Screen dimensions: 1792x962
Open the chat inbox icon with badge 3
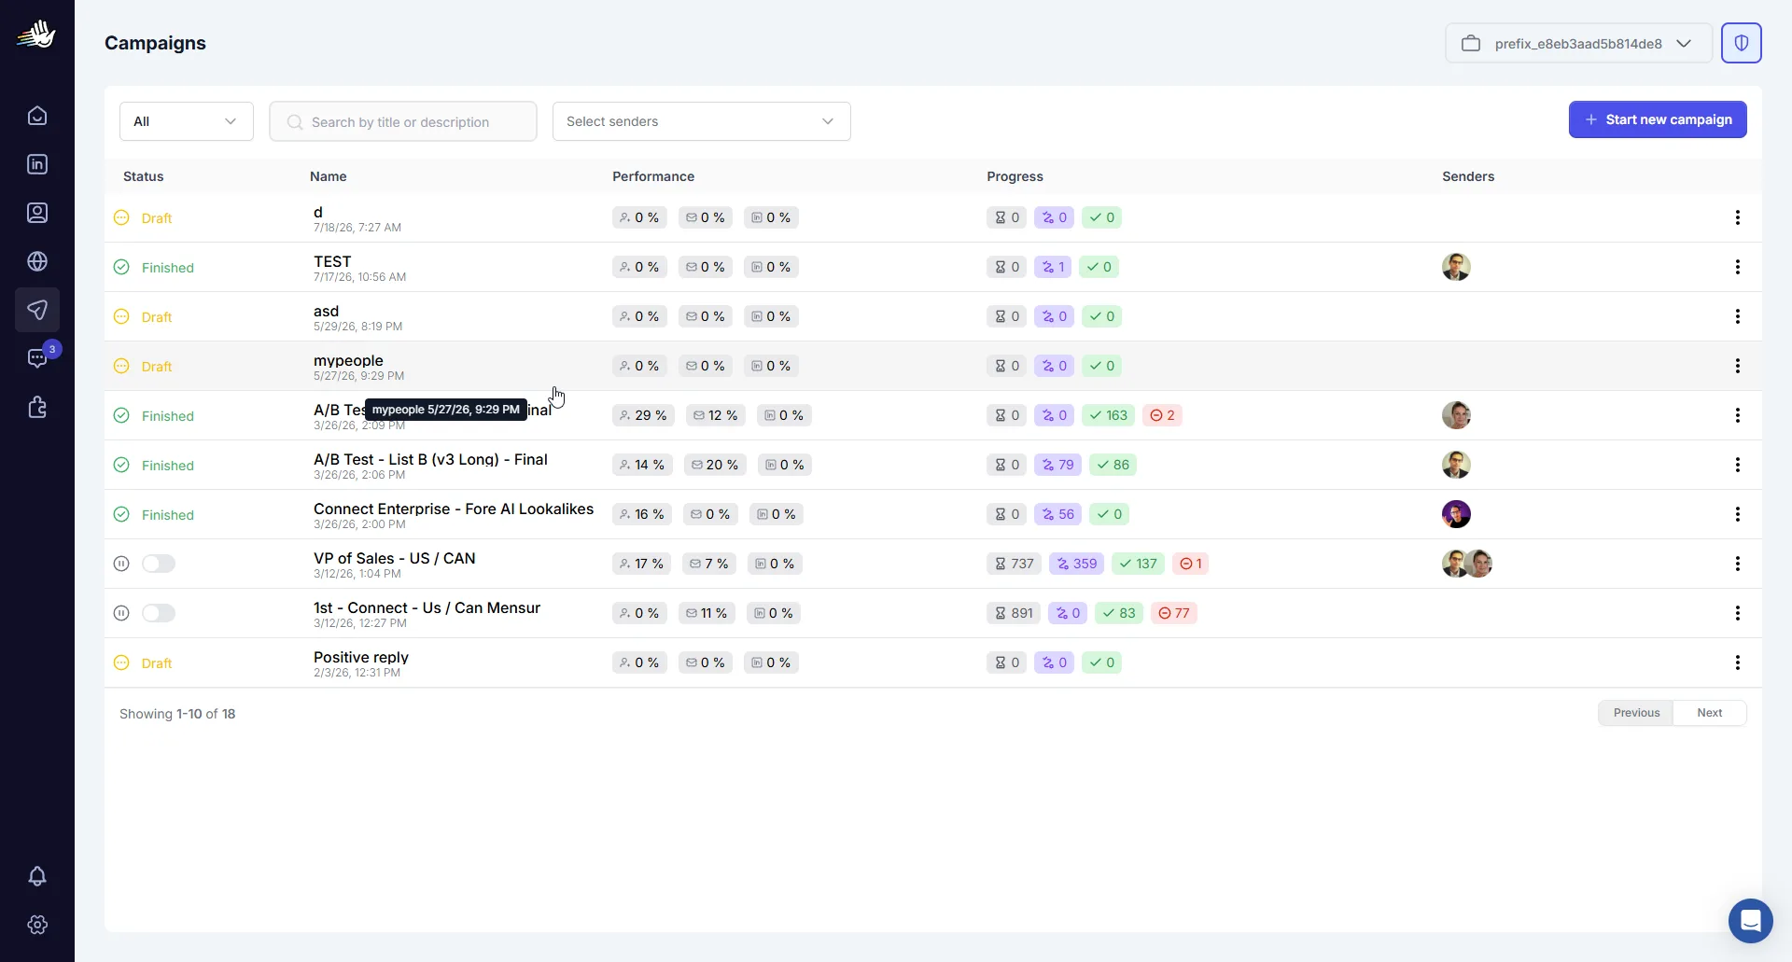click(x=37, y=358)
